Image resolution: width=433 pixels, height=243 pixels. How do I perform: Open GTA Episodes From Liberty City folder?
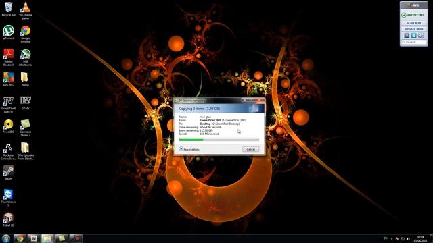(26, 151)
